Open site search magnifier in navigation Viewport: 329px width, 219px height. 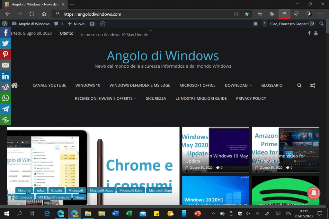tap(299, 86)
